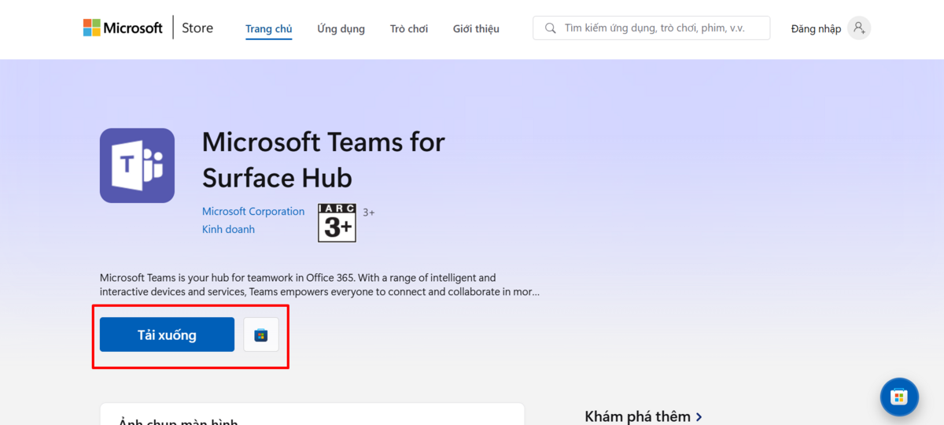Click the user avatar sign-in icon
The image size is (944, 425).
pos(859,28)
